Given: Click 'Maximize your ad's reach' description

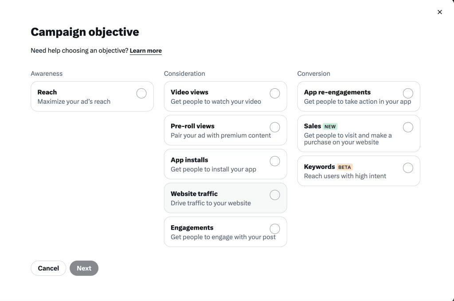Looking at the screenshot, I should (x=74, y=102).
